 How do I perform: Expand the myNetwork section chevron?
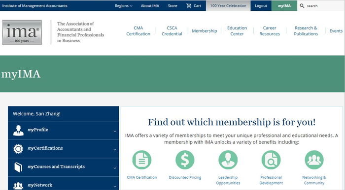[115, 187]
